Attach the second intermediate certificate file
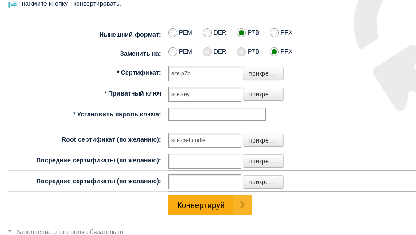Image resolution: width=416 pixels, height=235 pixels. click(x=263, y=182)
